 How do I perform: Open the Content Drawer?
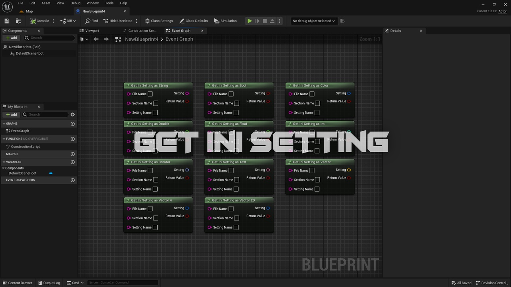pyautogui.click(x=17, y=283)
